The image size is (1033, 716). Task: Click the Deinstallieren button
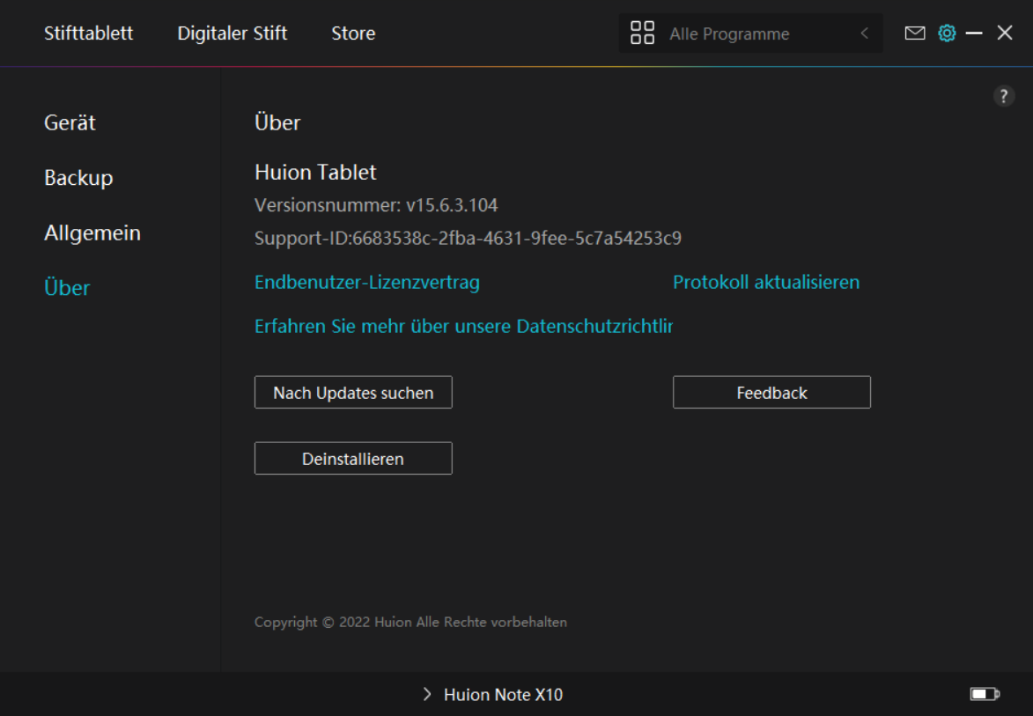353,459
